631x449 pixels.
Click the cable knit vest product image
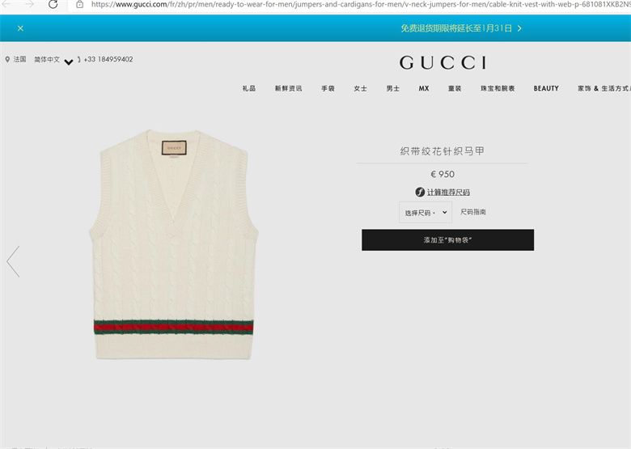click(173, 244)
